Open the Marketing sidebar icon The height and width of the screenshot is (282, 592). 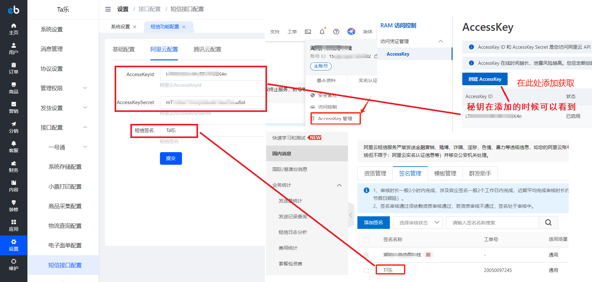click(14, 107)
